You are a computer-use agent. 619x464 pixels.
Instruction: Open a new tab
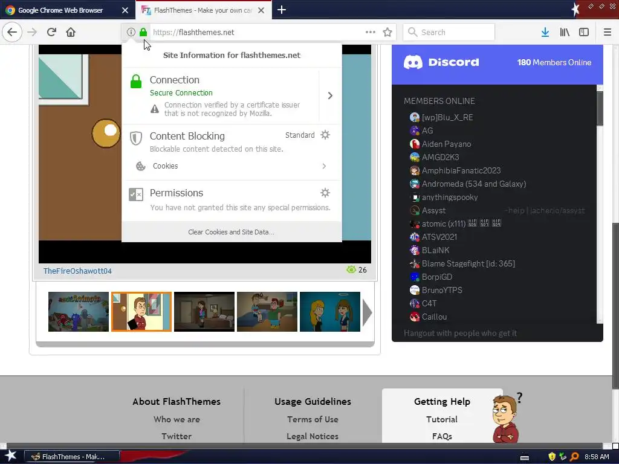[x=282, y=10]
